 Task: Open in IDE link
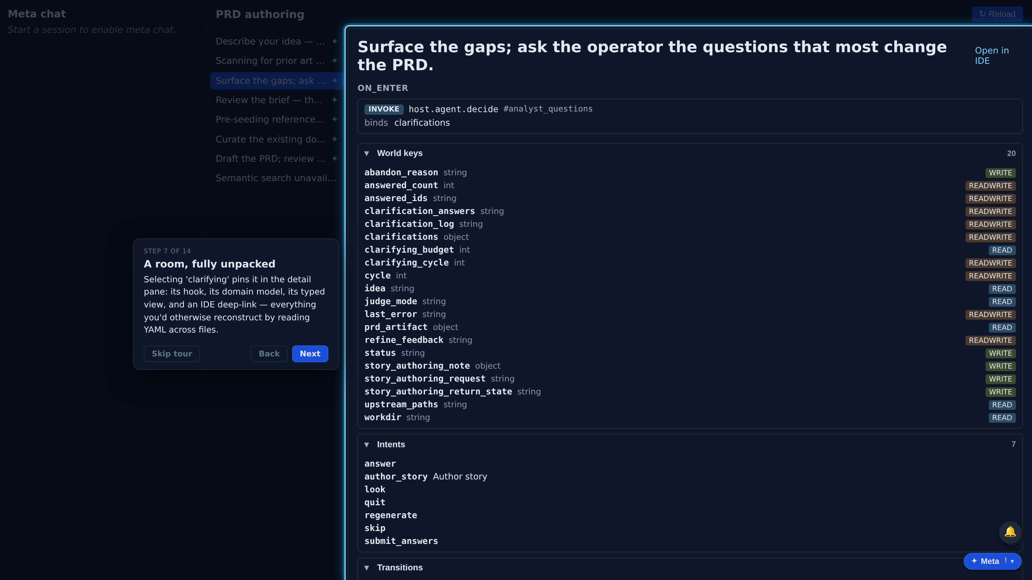(992, 56)
